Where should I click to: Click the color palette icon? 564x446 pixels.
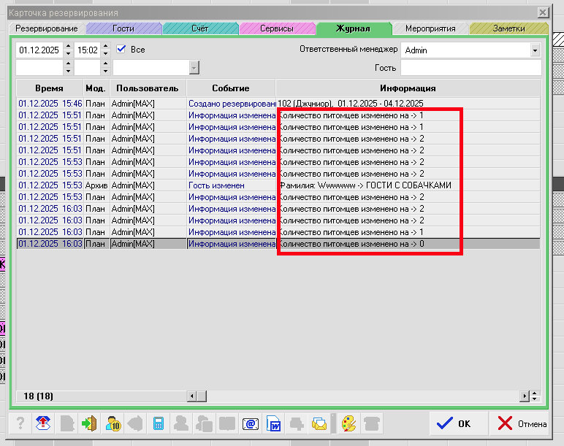point(350,423)
